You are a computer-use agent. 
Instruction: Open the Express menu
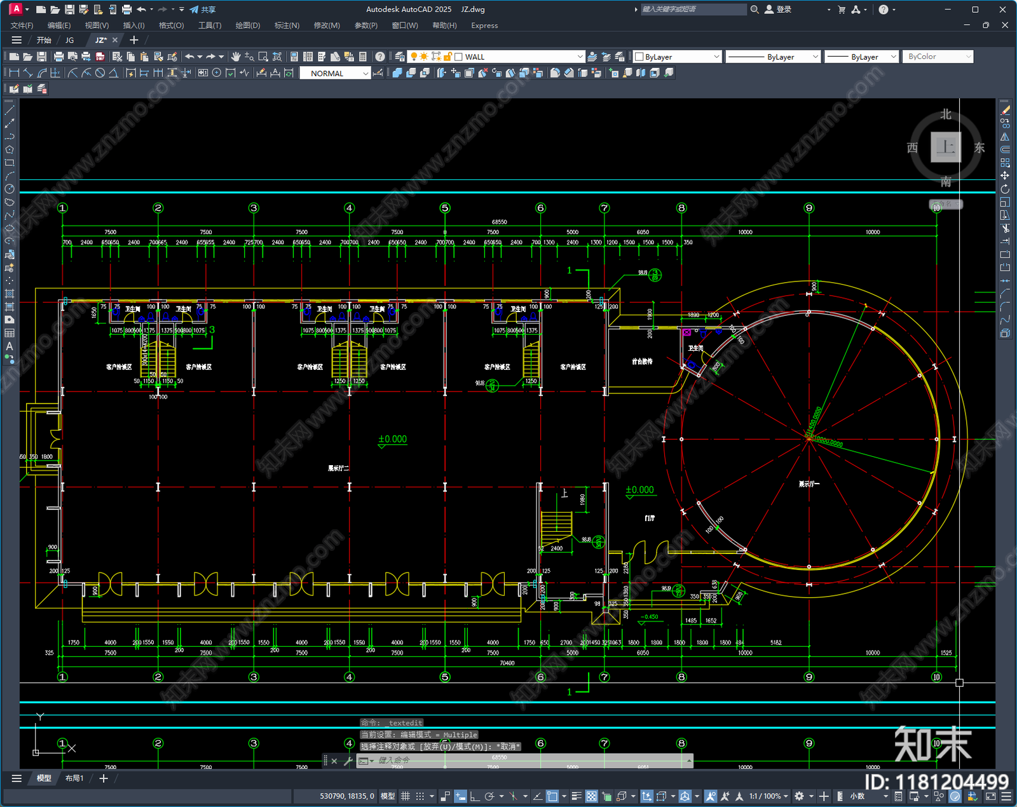tap(484, 25)
